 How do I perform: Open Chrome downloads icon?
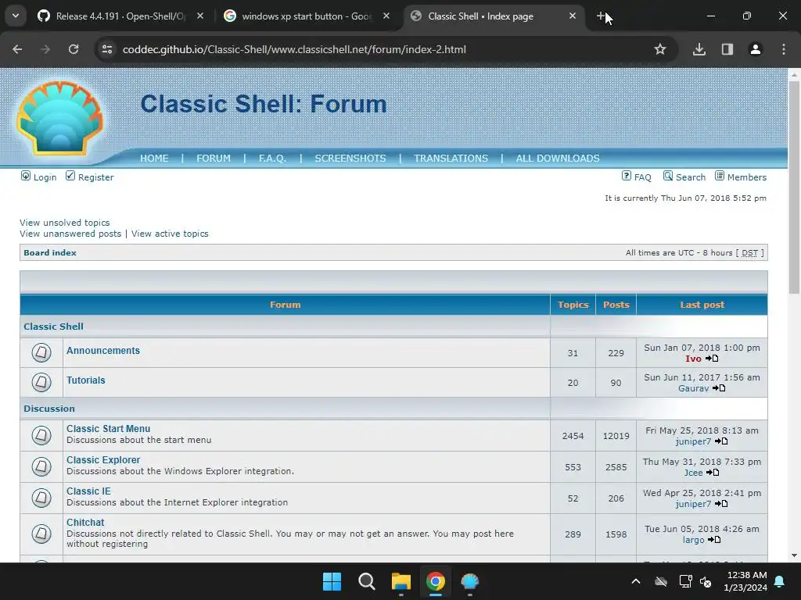(x=699, y=49)
